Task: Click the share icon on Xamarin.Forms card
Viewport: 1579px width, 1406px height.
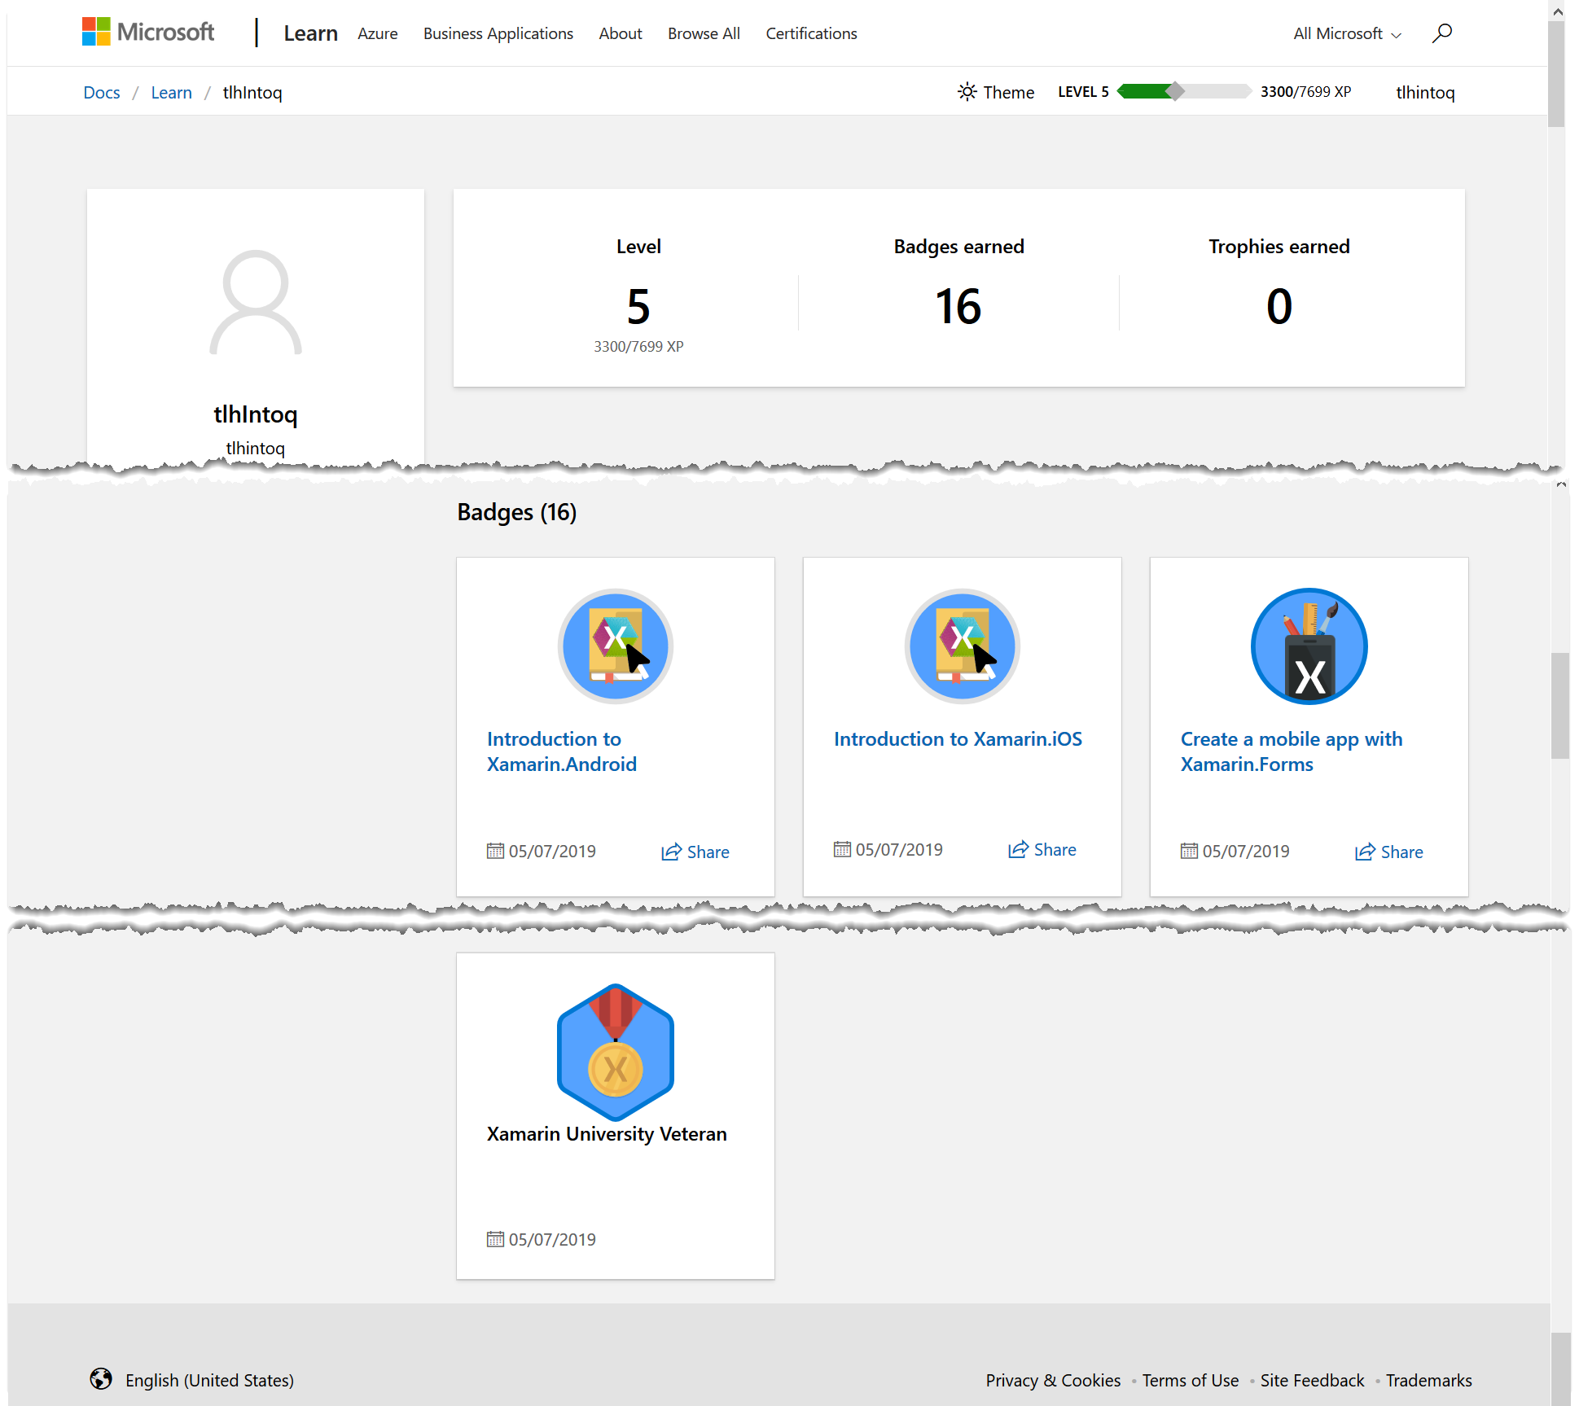Action: (x=1365, y=852)
